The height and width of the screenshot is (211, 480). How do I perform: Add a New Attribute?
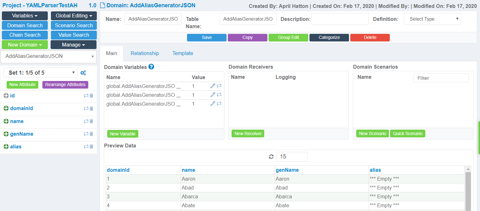22,84
